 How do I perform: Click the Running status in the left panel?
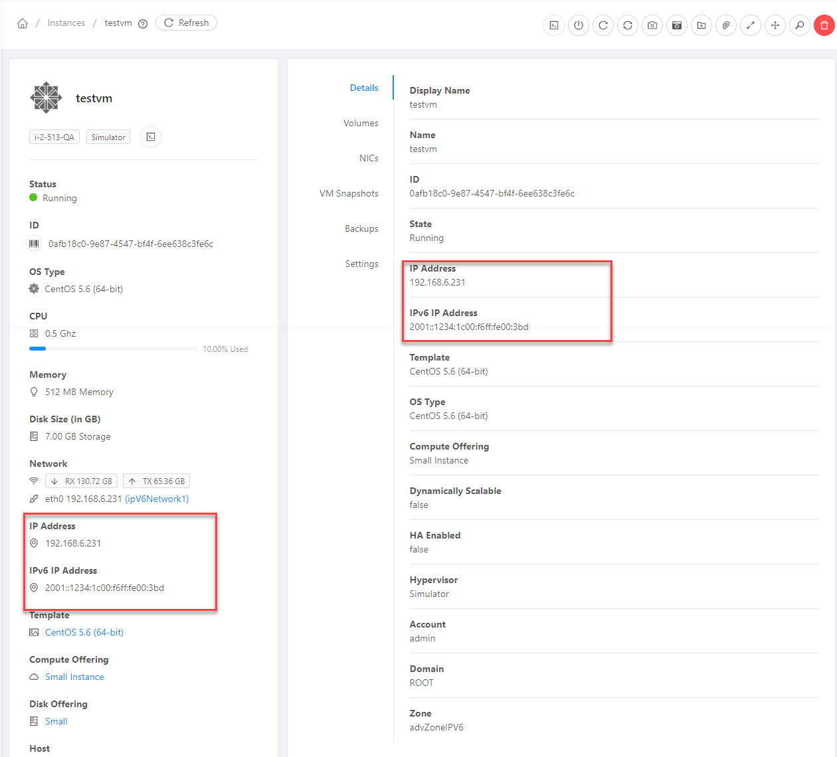60,198
